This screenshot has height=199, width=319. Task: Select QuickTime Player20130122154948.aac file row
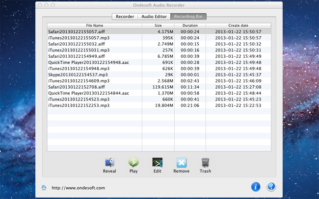click(88, 62)
